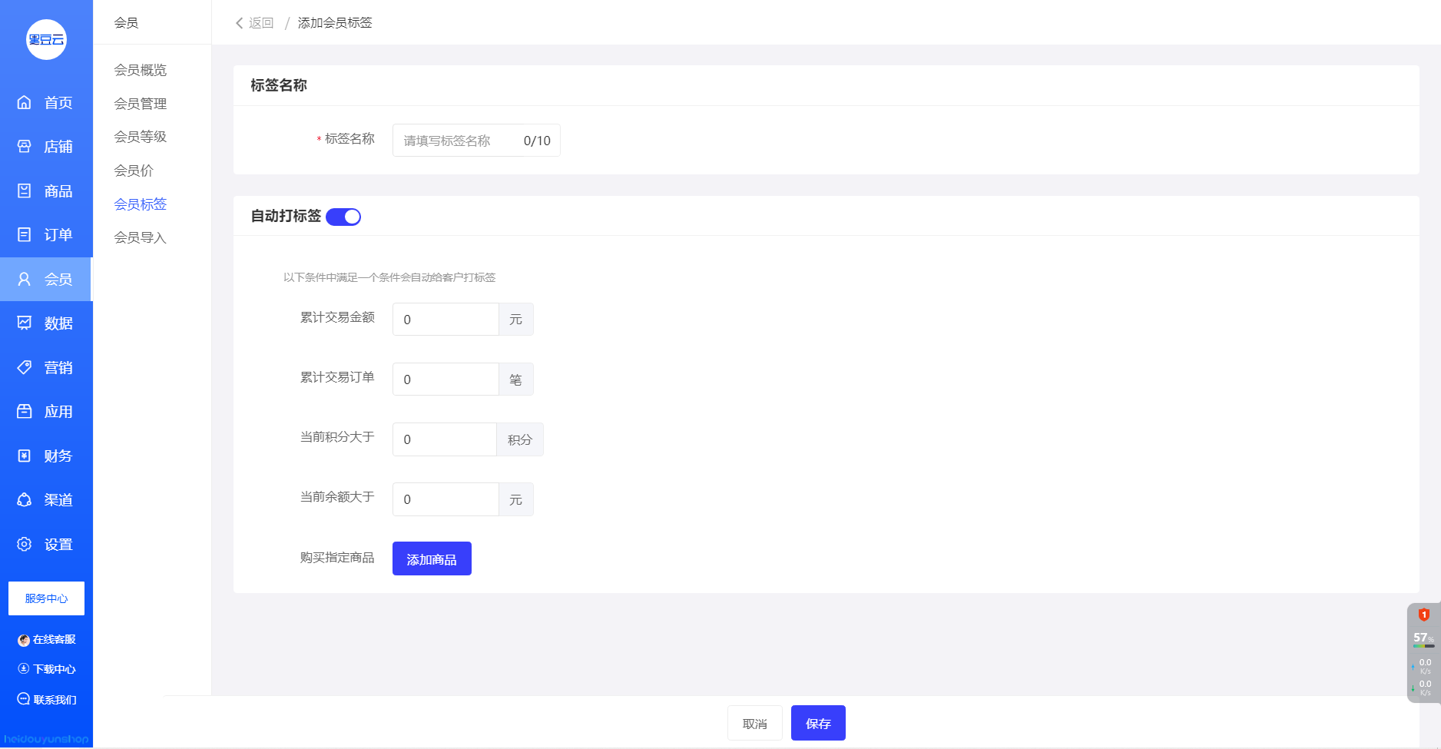
Task: Turn off the auto-tagging (自动打标签) switch
Action: [343, 217]
